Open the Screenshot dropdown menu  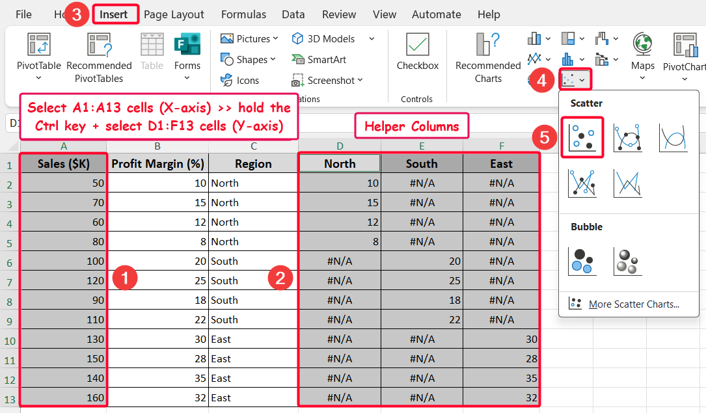[x=327, y=81]
